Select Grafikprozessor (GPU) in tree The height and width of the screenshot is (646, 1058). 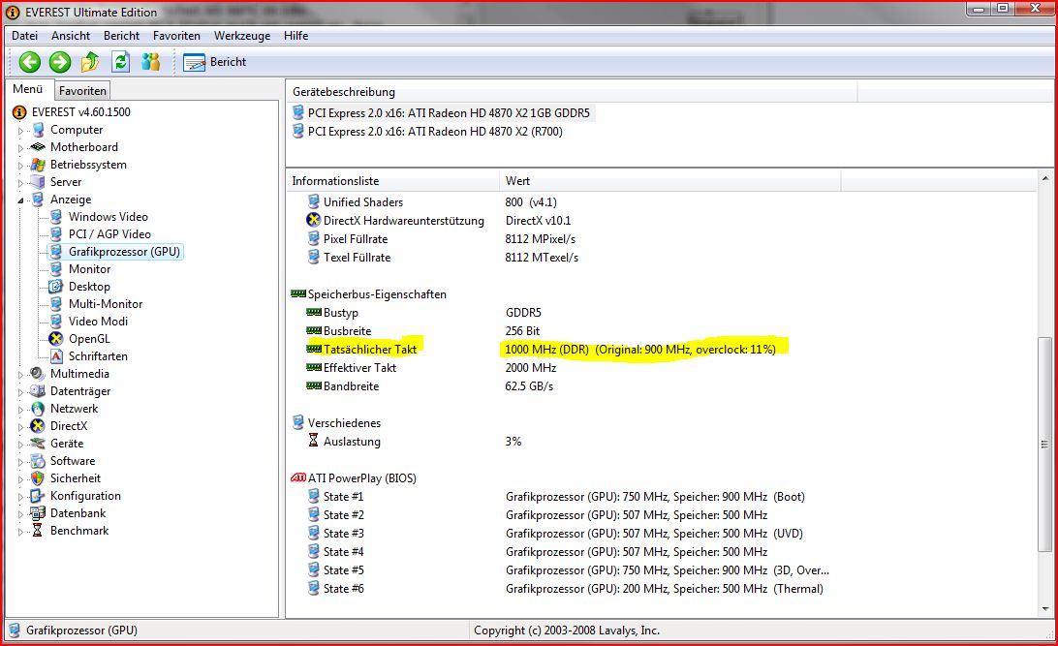coord(124,252)
